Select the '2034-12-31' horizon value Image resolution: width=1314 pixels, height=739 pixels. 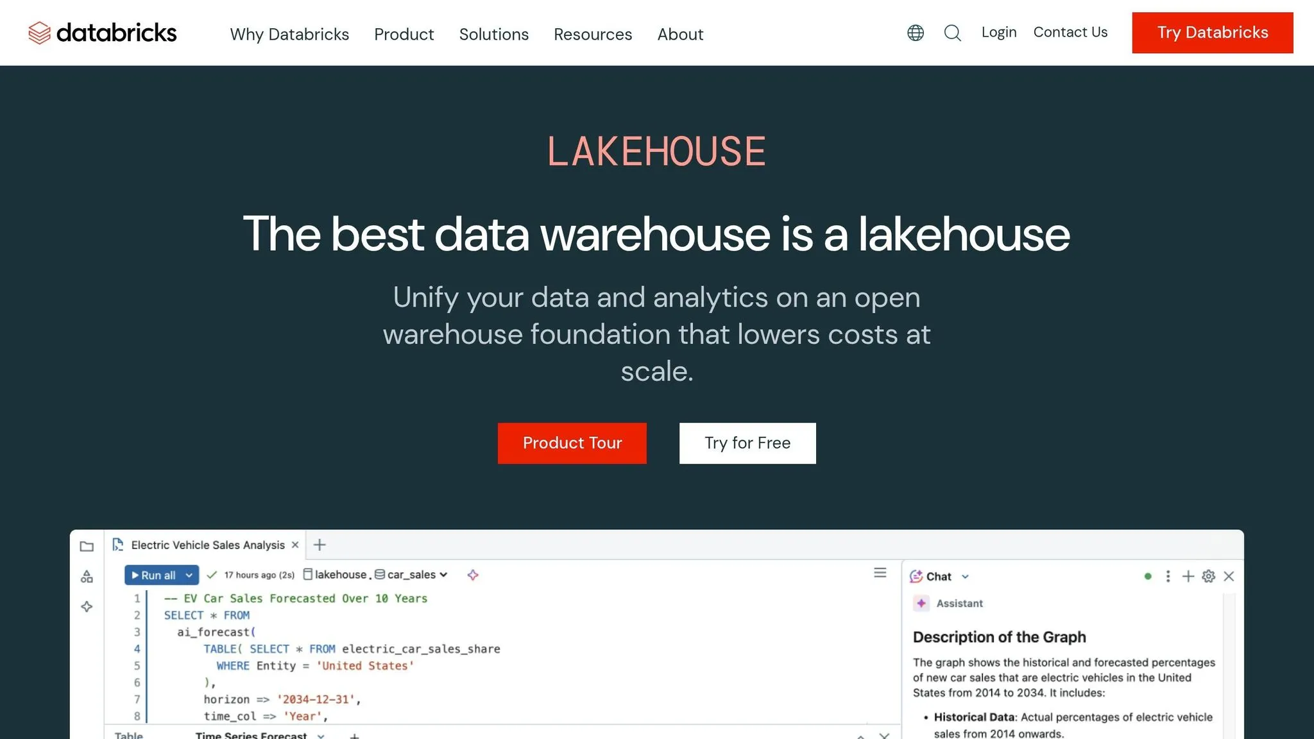[x=316, y=699]
